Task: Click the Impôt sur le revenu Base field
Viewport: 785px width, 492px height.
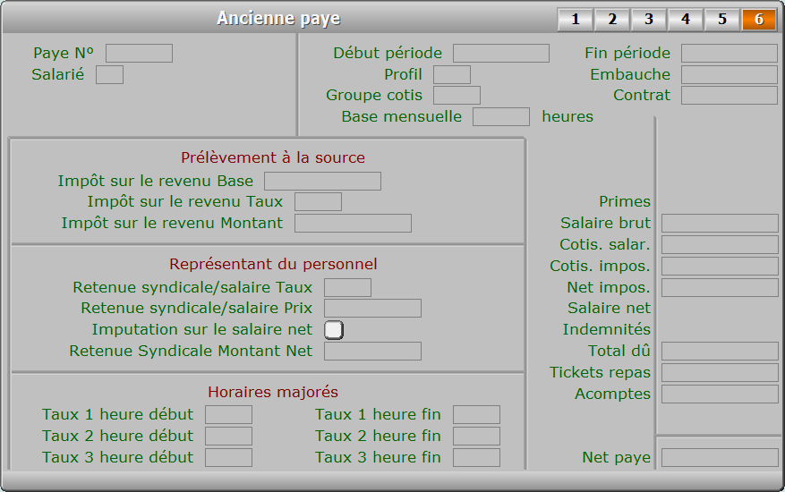Action: [x=322, y=182]
